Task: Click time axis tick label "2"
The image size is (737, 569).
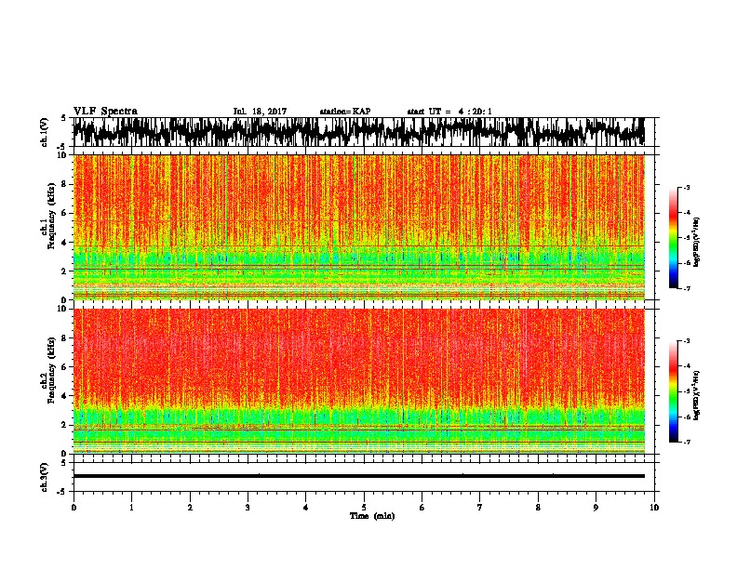Action: [x=190, y=508]
